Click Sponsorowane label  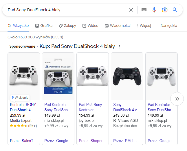22,46
